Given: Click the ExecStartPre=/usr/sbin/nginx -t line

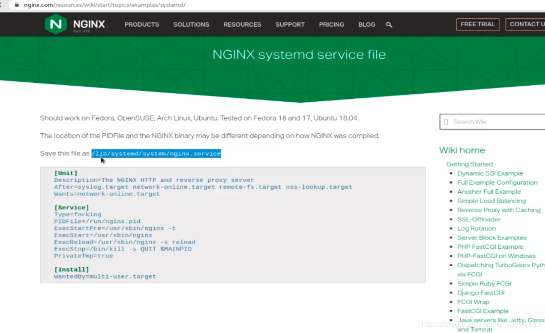Looking at the screenshot, I should click(x=115, y=228).
